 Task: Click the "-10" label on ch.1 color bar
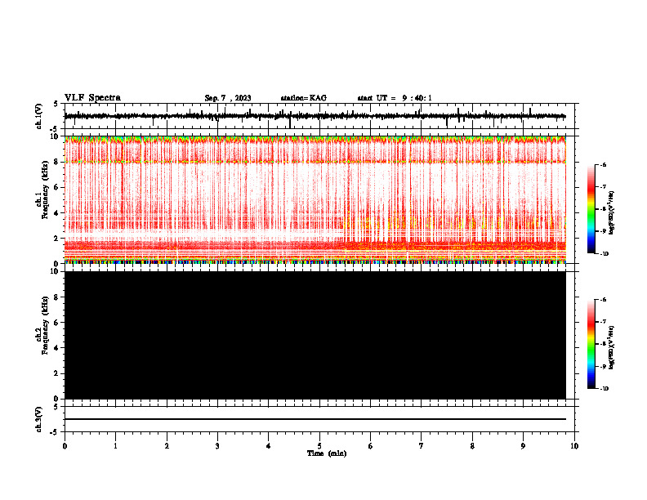pyautogui.click(x=604, y=254)
